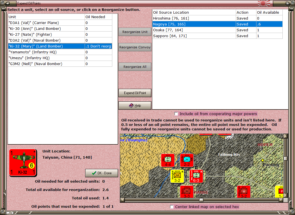Click the yellow 3-2 unit counter

177,176
